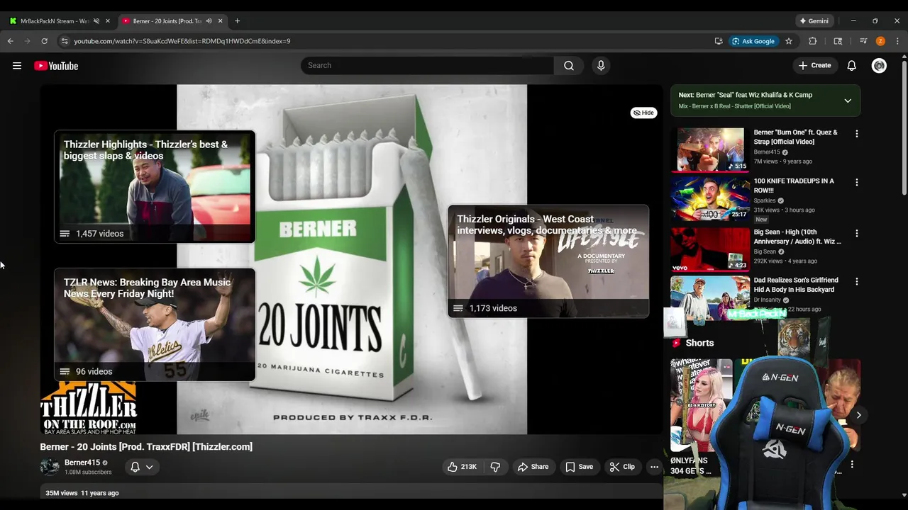Expand the Next playlist panel chevron
The width and height of the screenshot is (908, 510).
[x=848, y=101]
